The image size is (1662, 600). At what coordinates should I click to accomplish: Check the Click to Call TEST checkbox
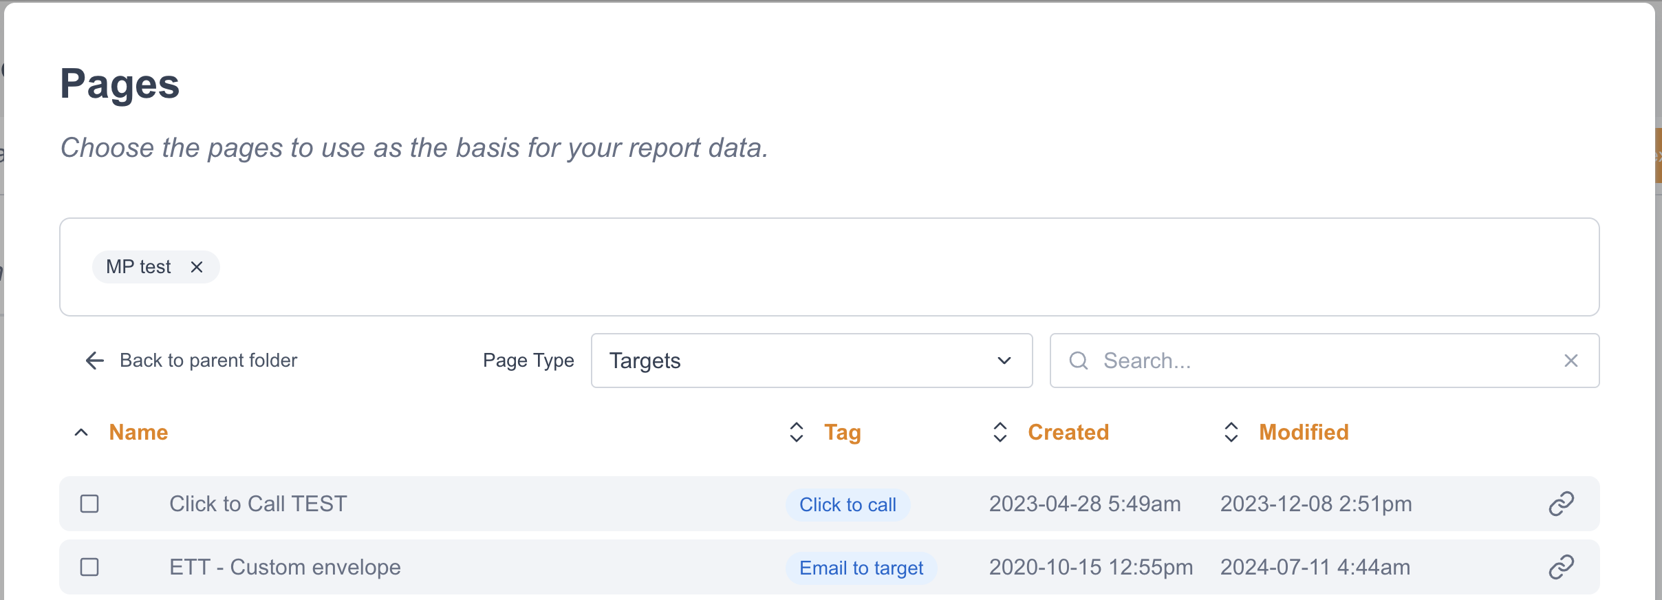click(89, 504)
